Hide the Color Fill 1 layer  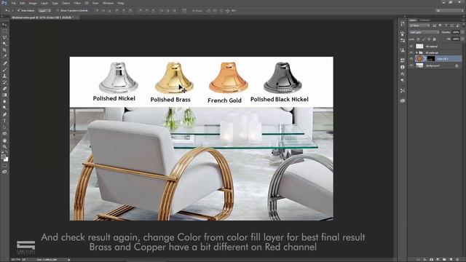[x=411, y=59]
